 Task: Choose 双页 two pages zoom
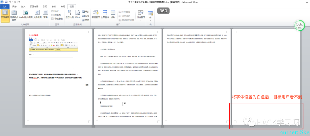[x=86, y=16]
